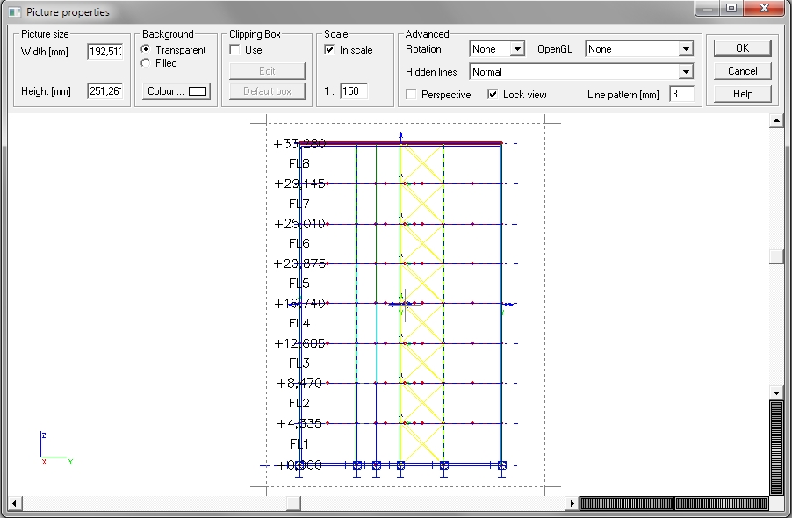The width and height of the screenshot is (792, 518).
Task: Enable the Perspective checkbox
Action: [x=411, y=94]
